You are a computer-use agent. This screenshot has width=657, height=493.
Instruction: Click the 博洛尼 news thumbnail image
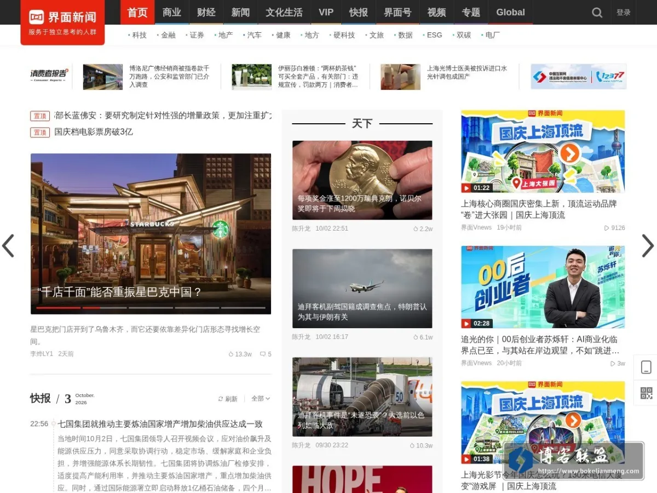103,77
